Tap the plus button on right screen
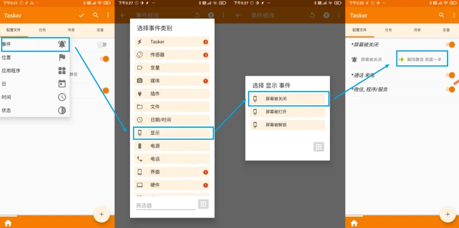The height and width of the screenshot is (228, 459). tap(448, 214)
